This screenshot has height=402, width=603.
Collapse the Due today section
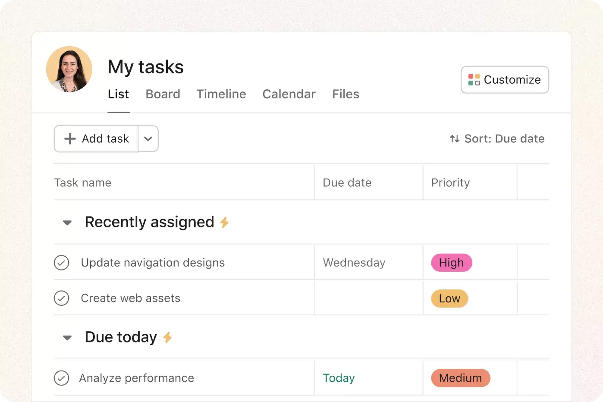[x=67, y=338]
